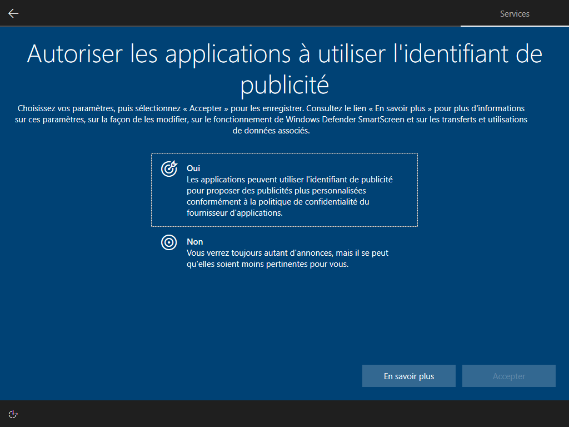Select the "Non" option label
Image resolution: width=569 pixels, height=427 pixels.
click(194, 242)
